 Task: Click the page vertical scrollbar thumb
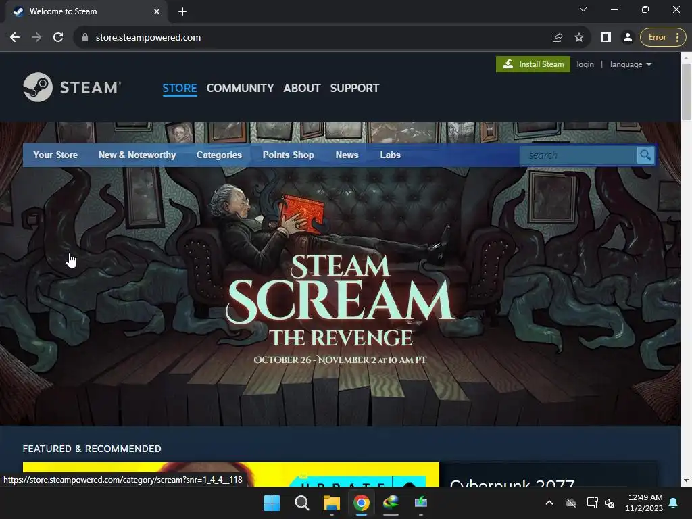(x=686, y=91)
